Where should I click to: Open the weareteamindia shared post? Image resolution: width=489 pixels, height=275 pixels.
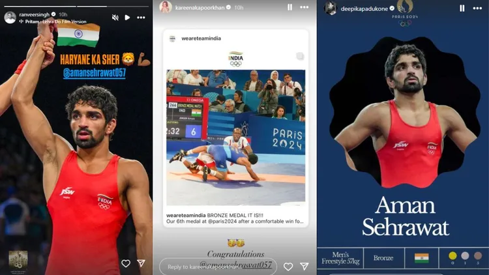236,128
